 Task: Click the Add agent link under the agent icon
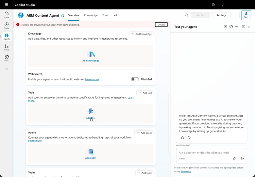[91, 158]
